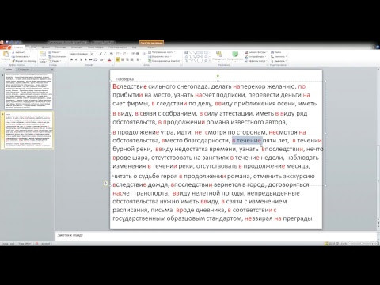Click the Arrange (Упорядочить) button
Screen dimensions: 380x285
(219, 56)
